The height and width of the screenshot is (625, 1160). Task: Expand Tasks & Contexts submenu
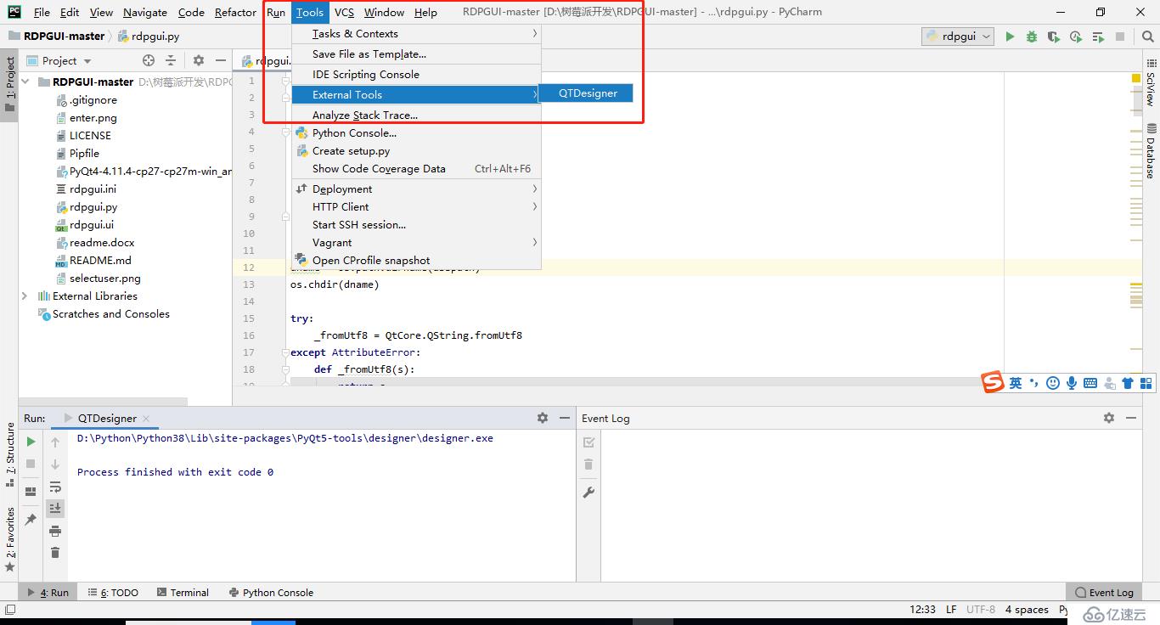click(416, 33)
